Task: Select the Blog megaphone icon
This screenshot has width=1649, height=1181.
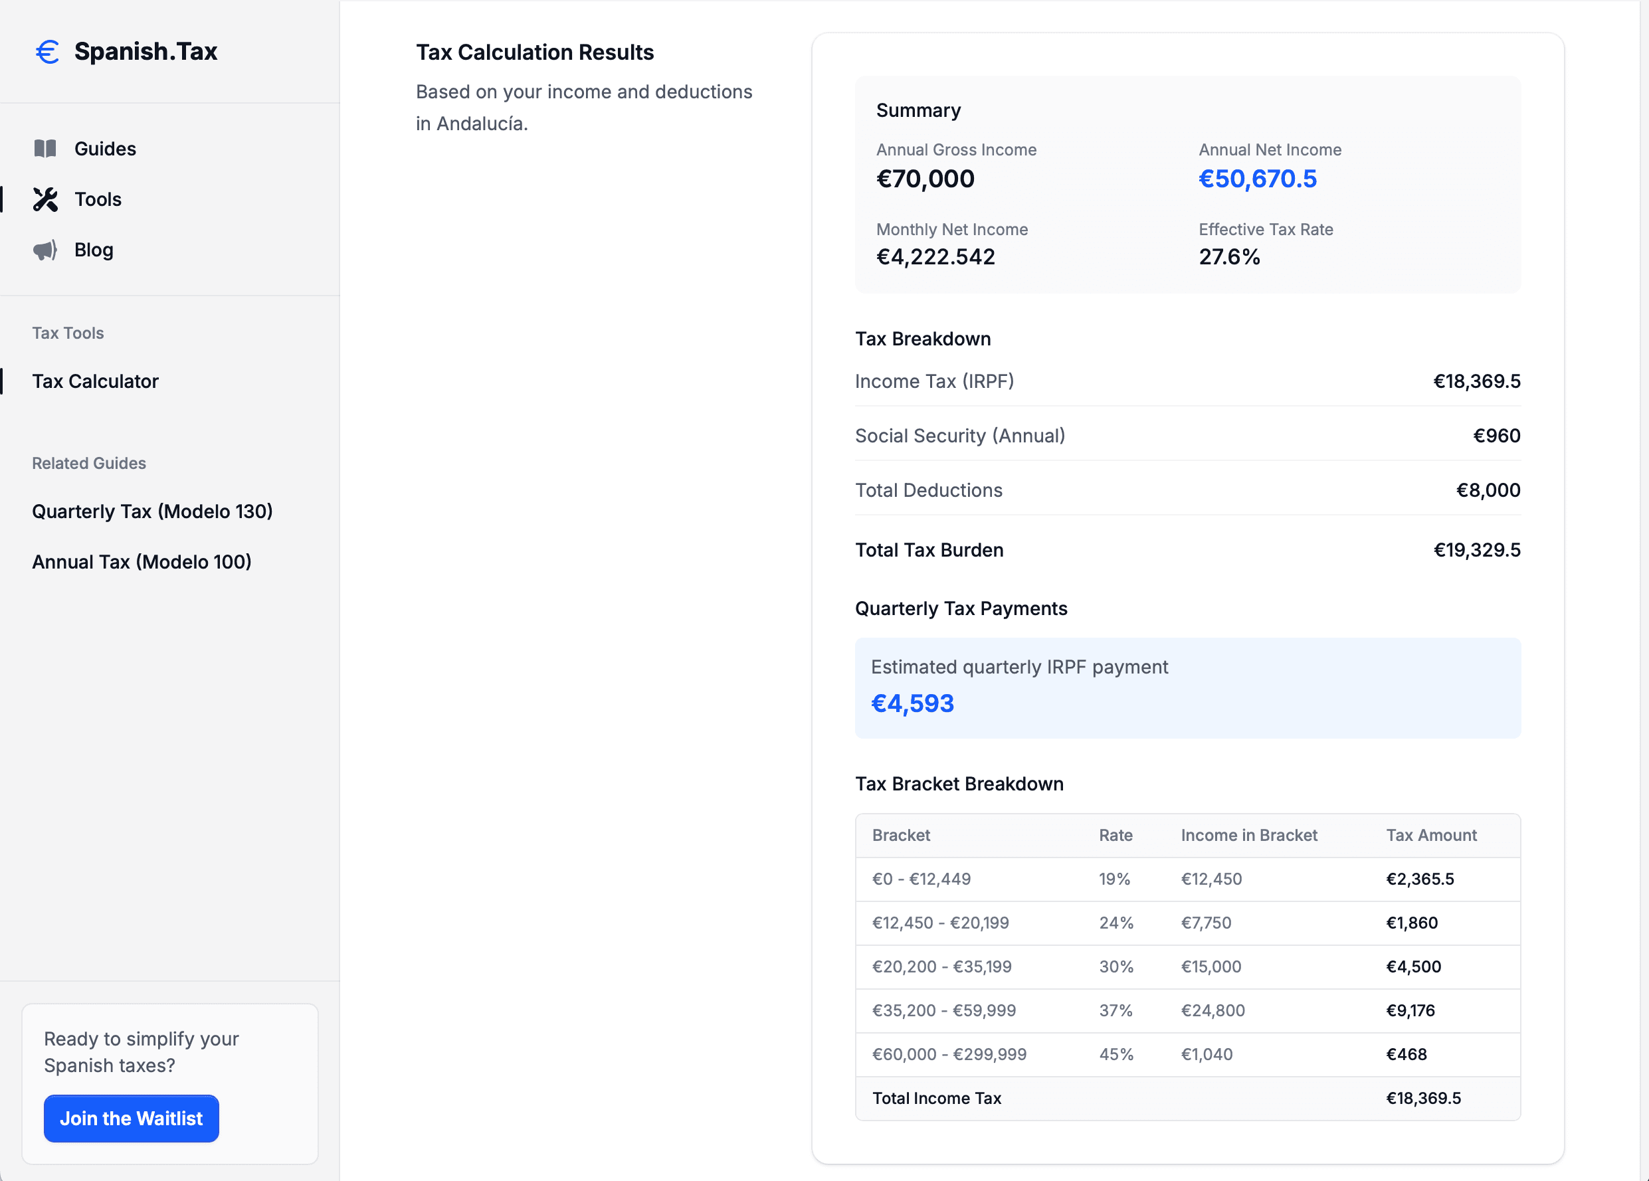Action: pos(45,250)
